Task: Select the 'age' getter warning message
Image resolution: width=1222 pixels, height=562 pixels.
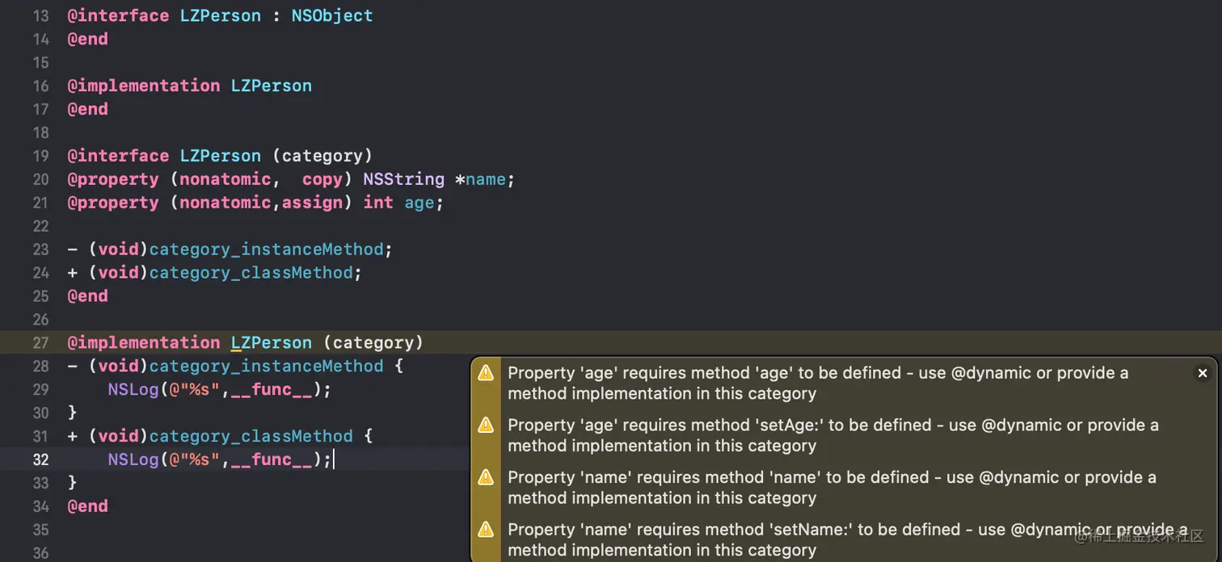Action: tap(816, 384)
